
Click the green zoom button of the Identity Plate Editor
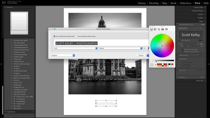(54, 29)
